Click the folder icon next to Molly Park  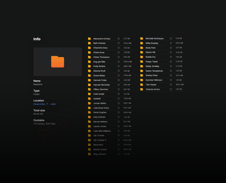[142, 48]
